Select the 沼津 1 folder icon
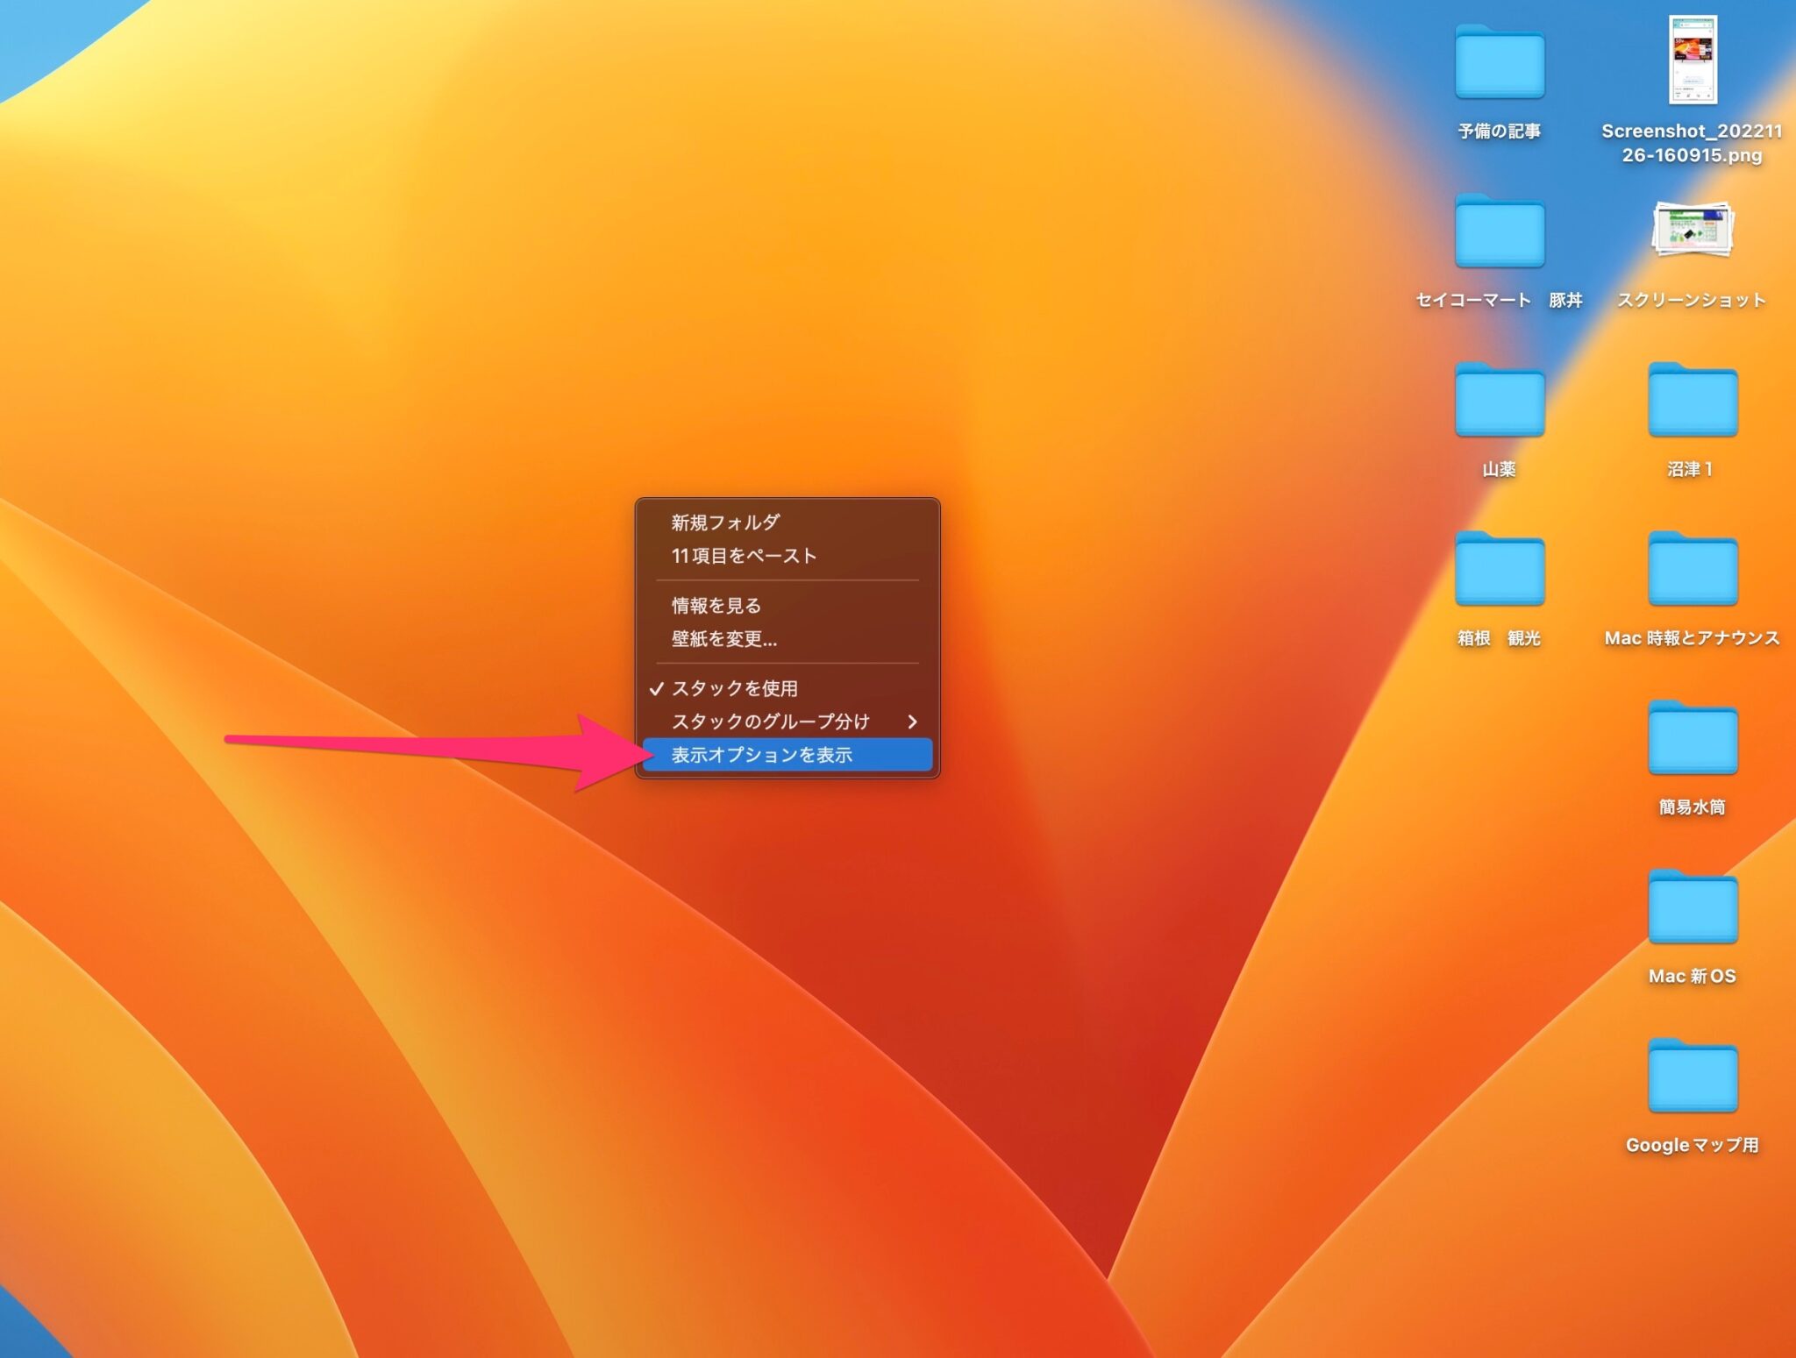The image size is (1796, 1358). coord(1692,401)
